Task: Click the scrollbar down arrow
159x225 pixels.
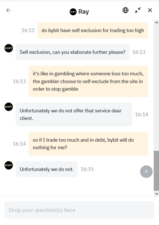Action: (x=156, y=194)
